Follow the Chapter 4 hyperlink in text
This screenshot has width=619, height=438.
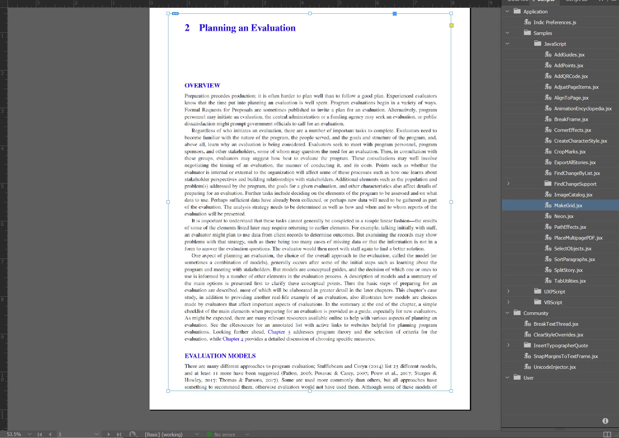point(233,339)
